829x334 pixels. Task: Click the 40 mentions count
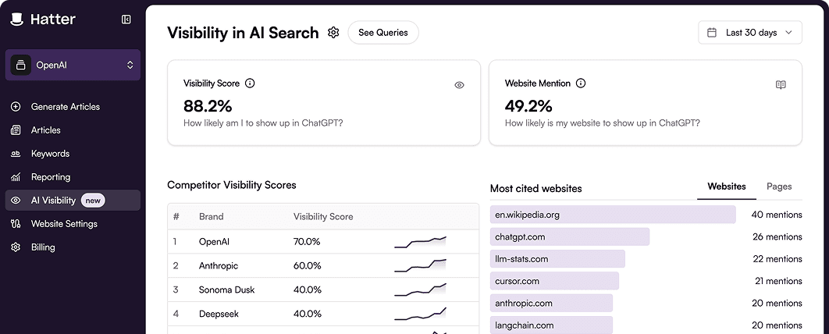(x=777, y=215)
